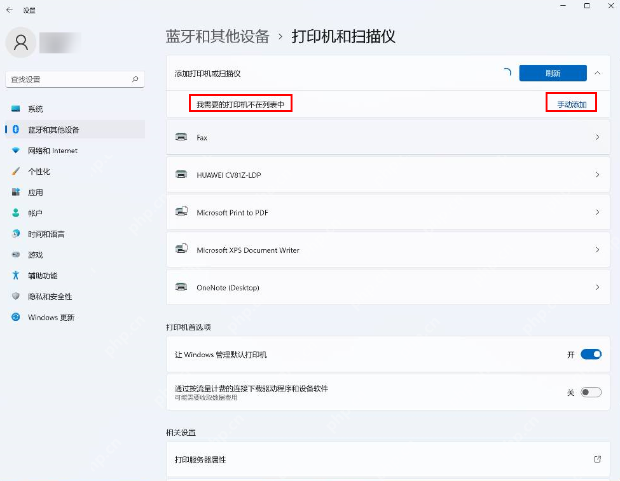Go to Windows 更新 page
Screen dimensions: 620x481
(75, 317)
